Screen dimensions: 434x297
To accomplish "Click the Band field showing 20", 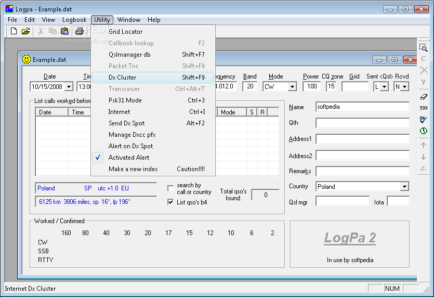I will pyautogui.click(x=250, y=86).
